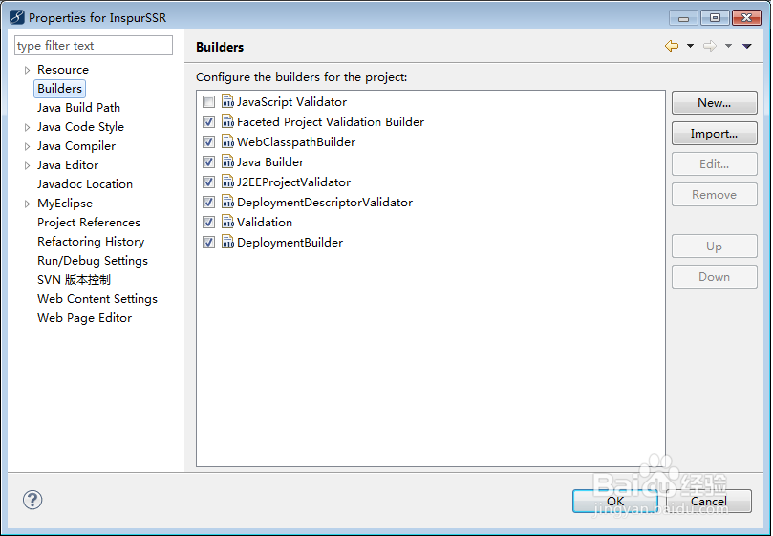The image size is (773, 536).
Task: Toggle the Validation builder checkbox
Action: 209,223
